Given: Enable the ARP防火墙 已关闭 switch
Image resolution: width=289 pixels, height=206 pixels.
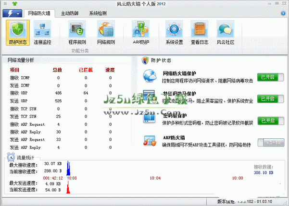Looking at the screenshot, I should click(271, 143).
